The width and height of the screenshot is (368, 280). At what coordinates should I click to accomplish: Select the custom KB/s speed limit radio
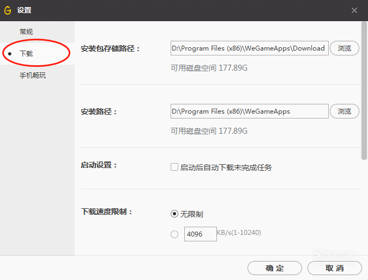[174, 234]
